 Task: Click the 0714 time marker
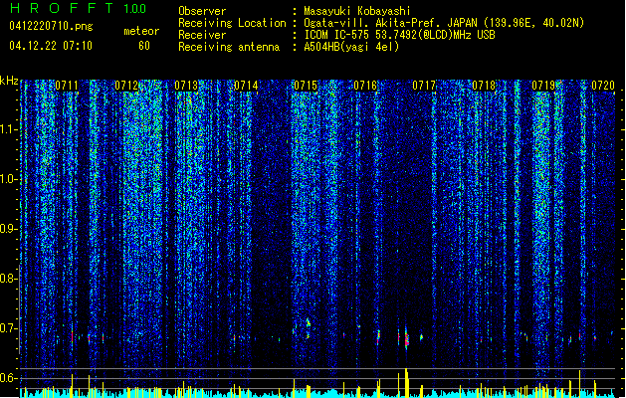coord(246,86)
